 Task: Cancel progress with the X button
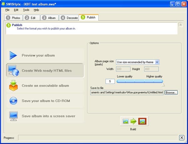[x=182, y=138]
